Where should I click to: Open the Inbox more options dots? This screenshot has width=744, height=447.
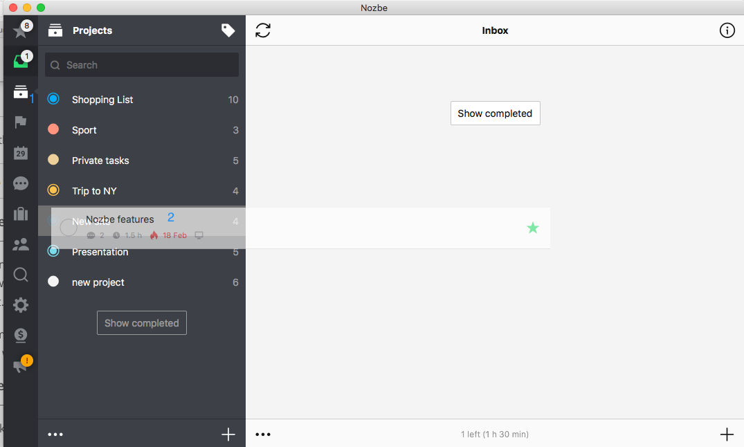tap(263, 434)
